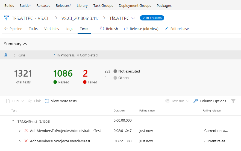Image resolution: width=241 pixels, height=151 pixels.
Task: Click the 1 In Progress run count
Action: [x=64, y=55]
